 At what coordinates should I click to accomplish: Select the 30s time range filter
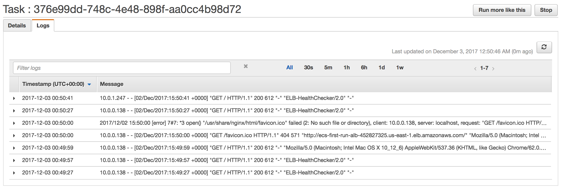click(308, 68)
